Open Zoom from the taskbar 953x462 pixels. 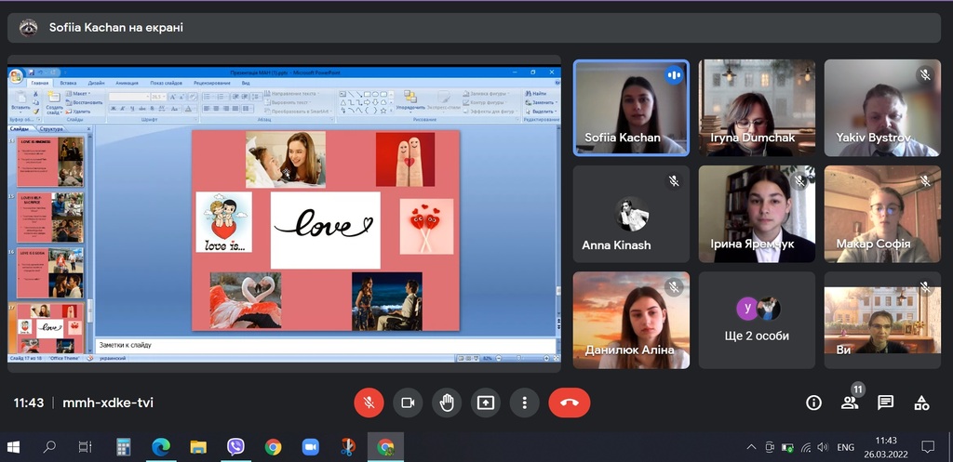311,447
